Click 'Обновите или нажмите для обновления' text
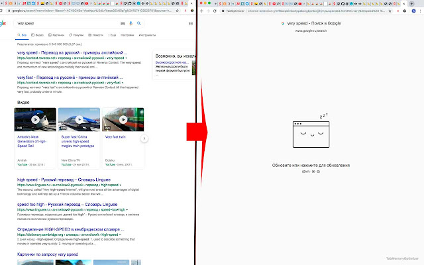Image resolution: width=424 pixels, height=265 pixels. point(311,165)
